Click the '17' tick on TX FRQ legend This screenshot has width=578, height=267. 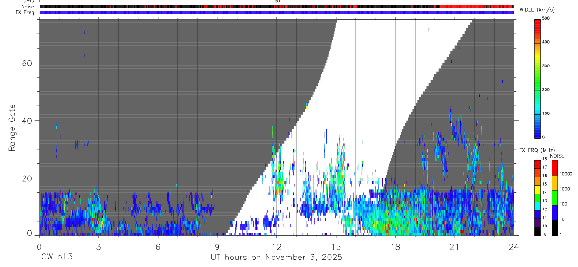(545, 167)
